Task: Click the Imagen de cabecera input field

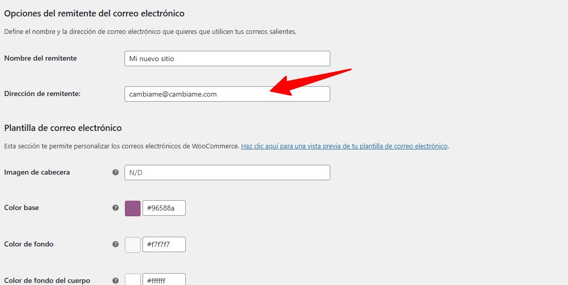Action: pyautogui.click(x=227, y=173)
